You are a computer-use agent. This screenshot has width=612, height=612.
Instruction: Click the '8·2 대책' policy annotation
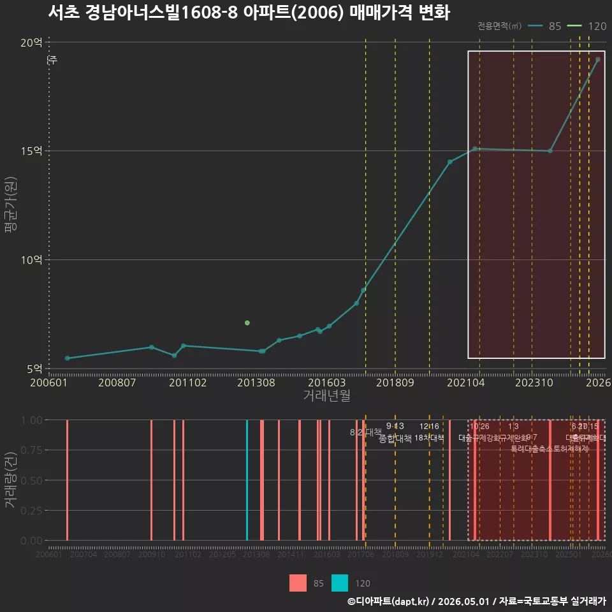pos(366,432)
